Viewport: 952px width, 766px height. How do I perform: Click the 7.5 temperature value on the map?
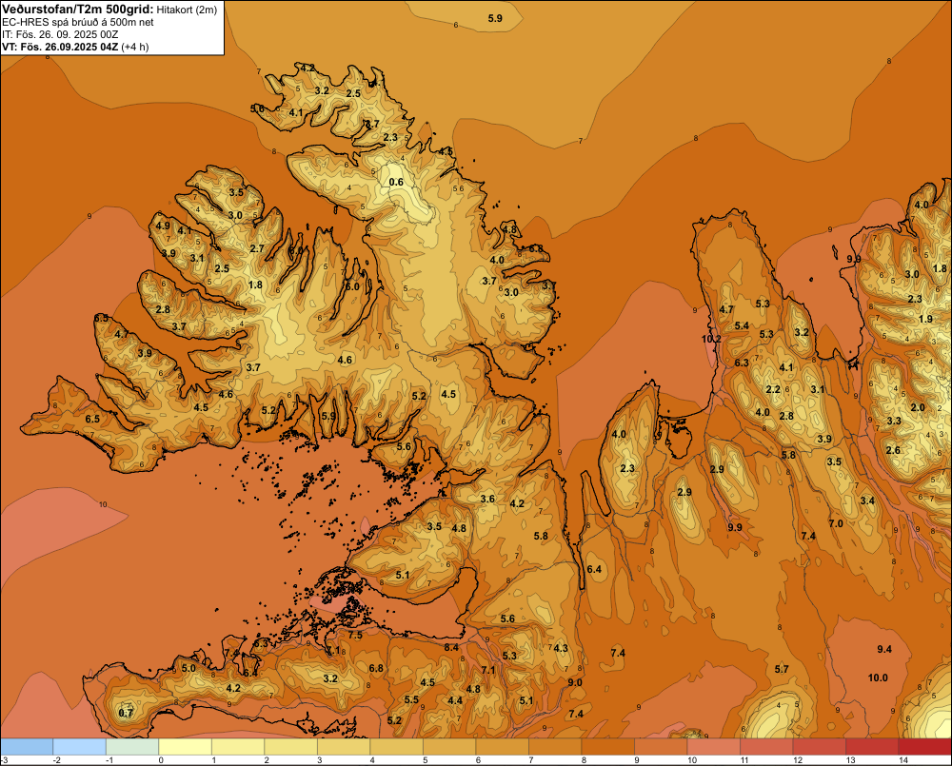pyautogui.click(x=354, y=635)
